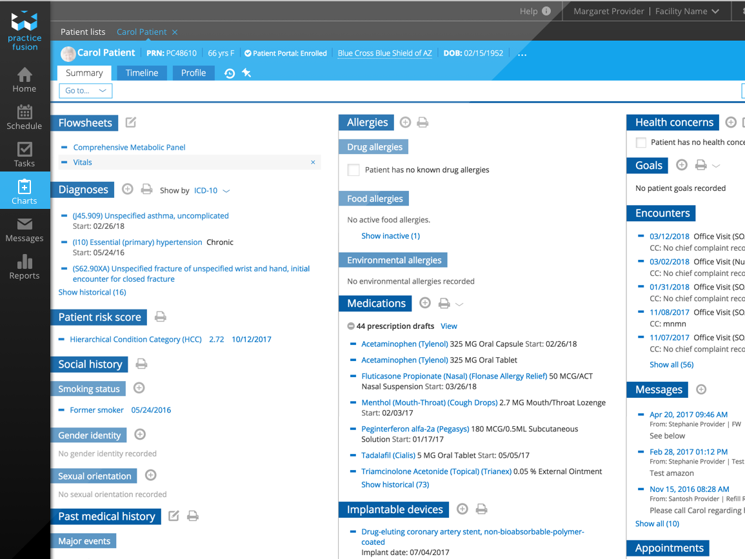
Task: Open the Facility Name dropdown
Action: click(x=687, y=11)
